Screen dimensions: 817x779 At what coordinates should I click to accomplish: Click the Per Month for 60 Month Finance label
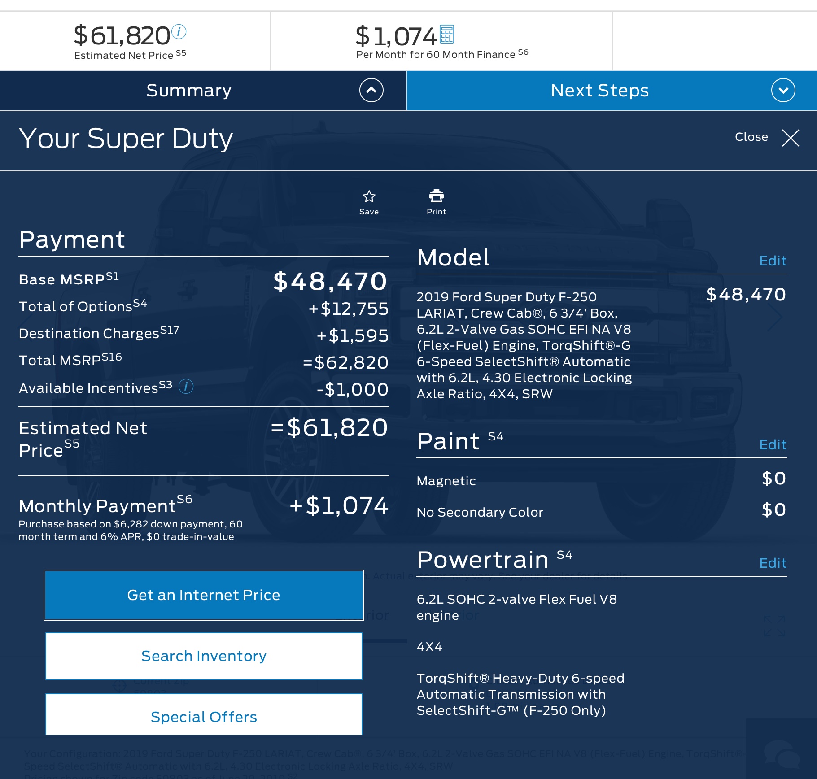tap(442, 54)
